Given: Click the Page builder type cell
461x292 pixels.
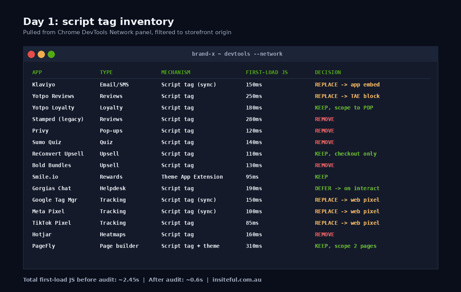Looking at the screenshot, I should point(119,246).
